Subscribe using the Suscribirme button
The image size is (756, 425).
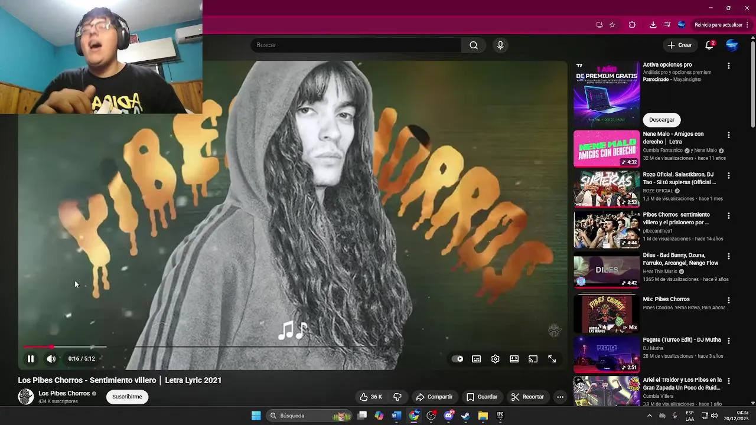(x=127, y=397)
